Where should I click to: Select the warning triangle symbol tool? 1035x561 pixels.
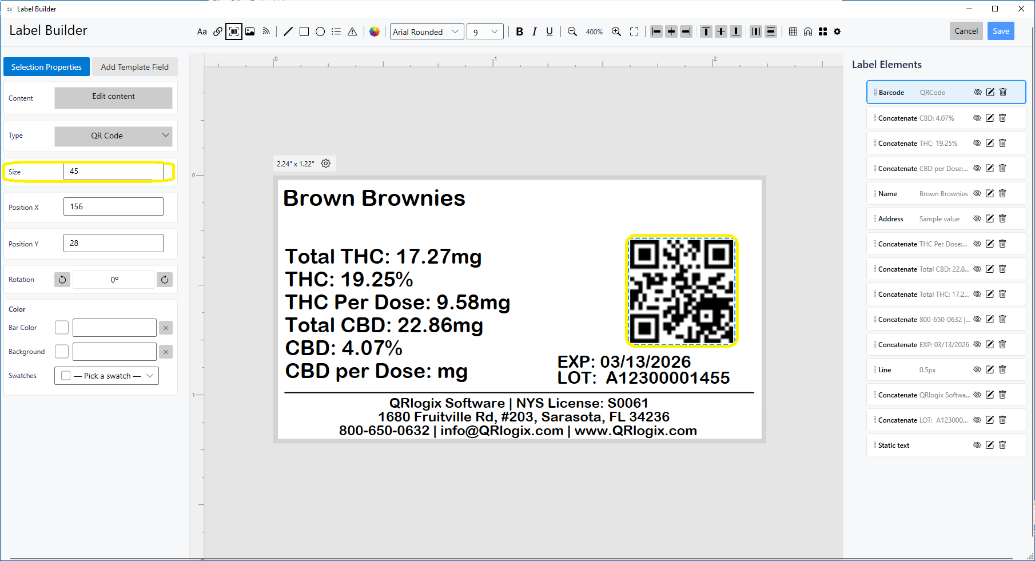pyautogui.click(x=352, y=31)
